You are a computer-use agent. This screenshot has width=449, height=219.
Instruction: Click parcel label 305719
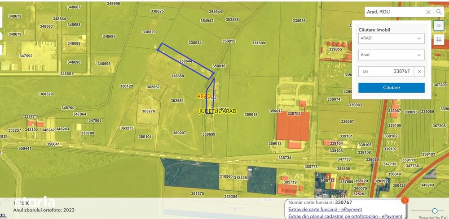(290, 182)
